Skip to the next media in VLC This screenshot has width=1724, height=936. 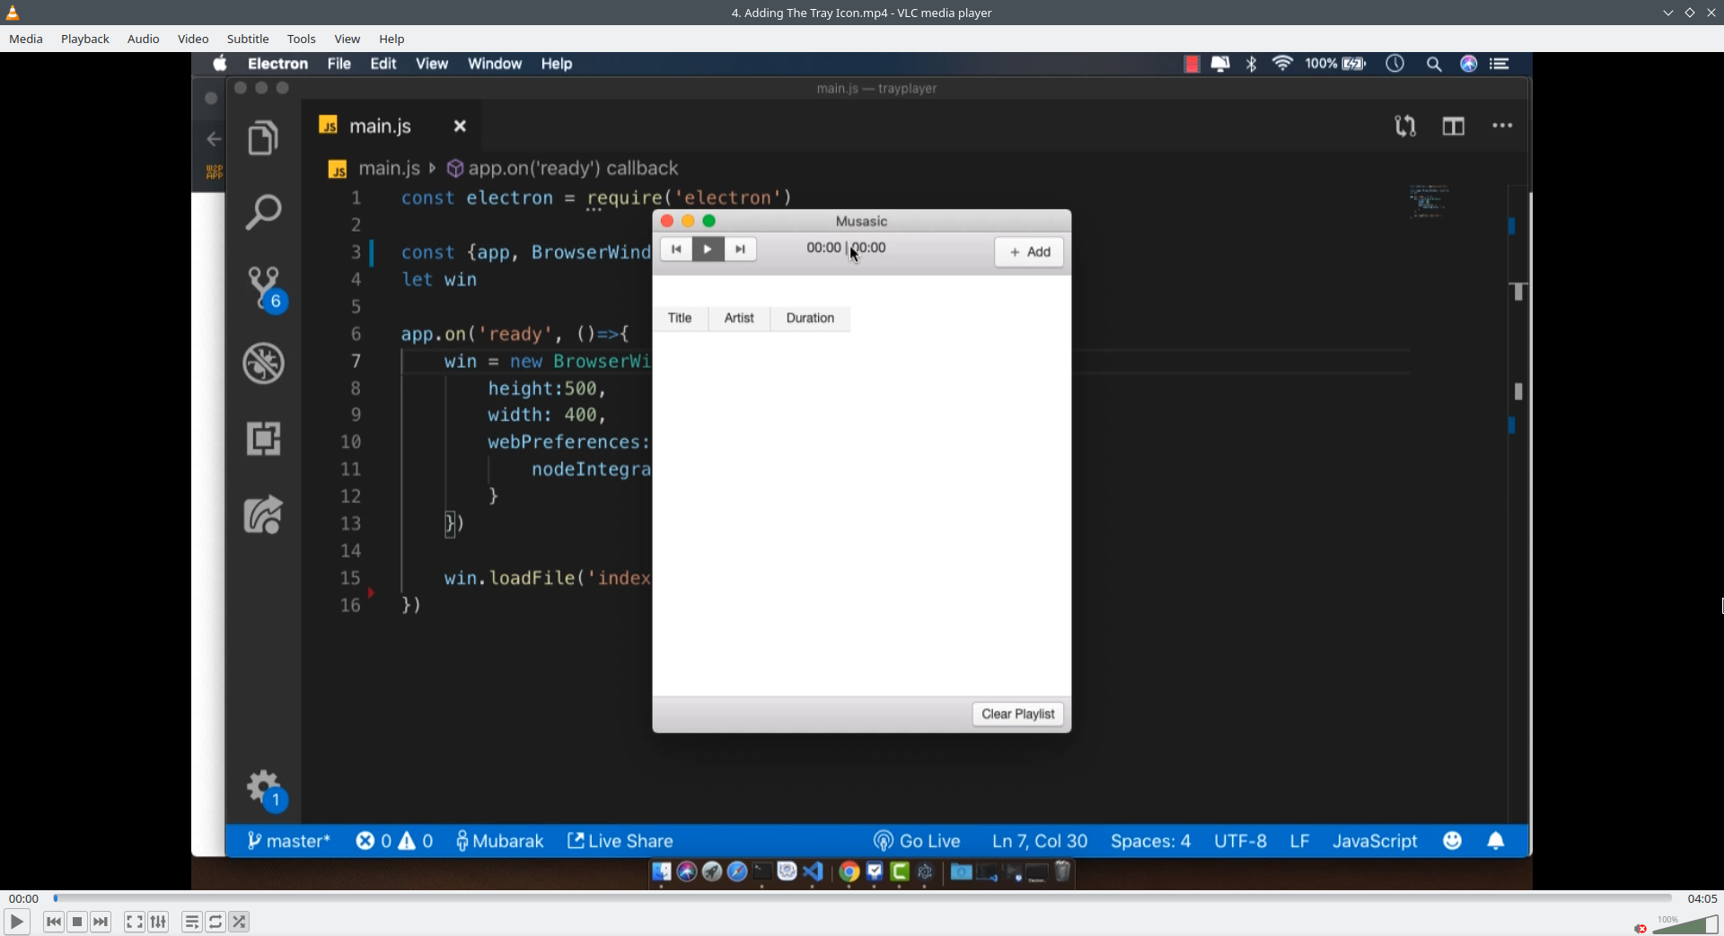click(x=101, y=922)
